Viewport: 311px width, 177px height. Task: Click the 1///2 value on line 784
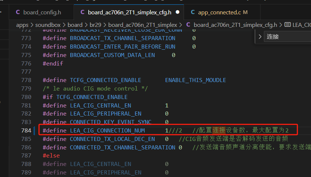click(173, 131)
